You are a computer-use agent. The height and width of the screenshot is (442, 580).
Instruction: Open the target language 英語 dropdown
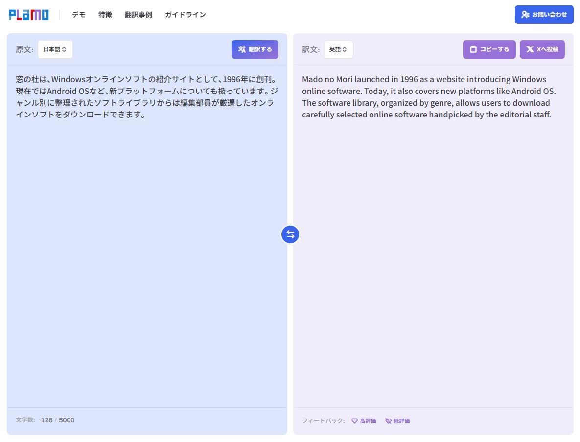coord(338,49)
